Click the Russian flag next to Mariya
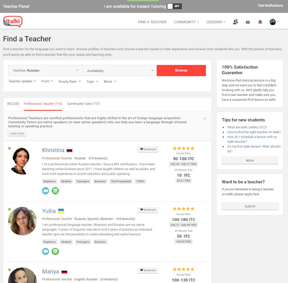The height and width of the screenshot is (283, 288). (x=64, y=271)
